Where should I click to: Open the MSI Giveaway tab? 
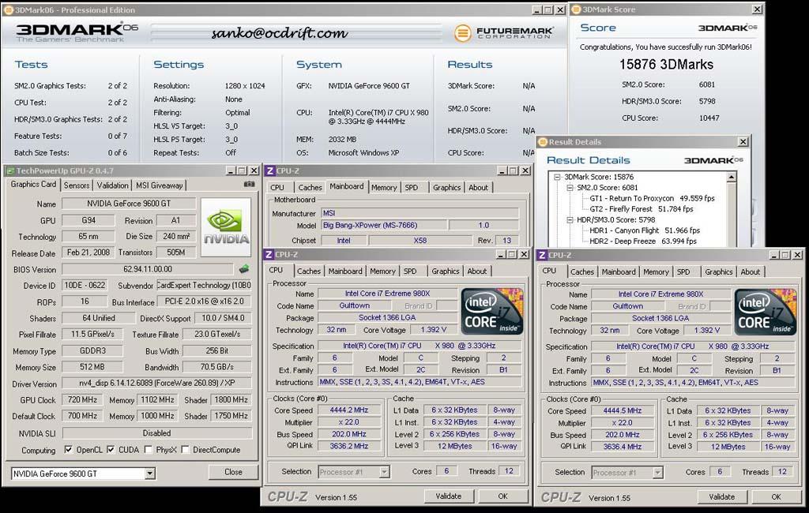(160, 185)
